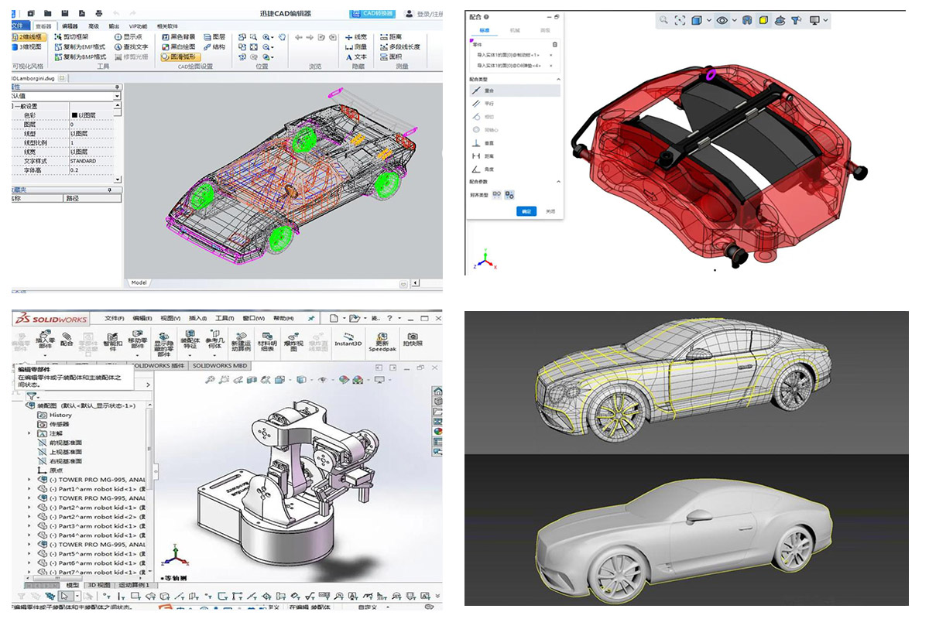Click the 文本 tool
This screenshot has width=929, height=619.
[x=356, y=57]
